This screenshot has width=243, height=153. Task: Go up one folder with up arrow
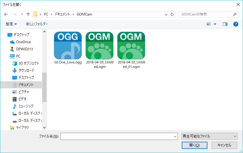[28, 14]
